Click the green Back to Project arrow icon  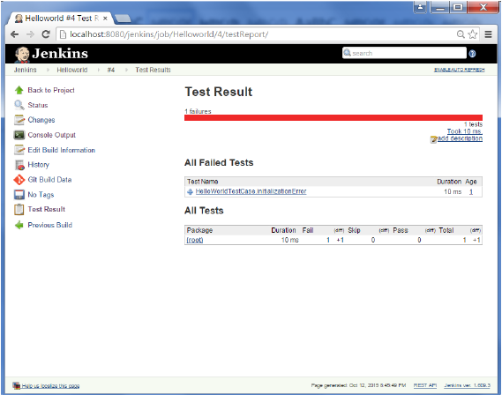pos(19,90)
